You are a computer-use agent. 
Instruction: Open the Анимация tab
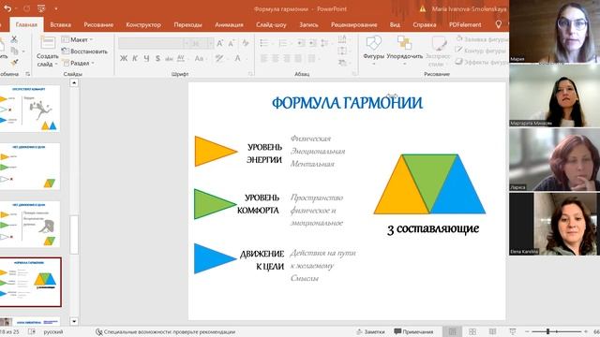[229, 25]
